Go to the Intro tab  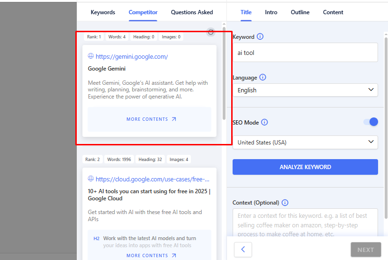pyautogui.click(x=271, y=12)
